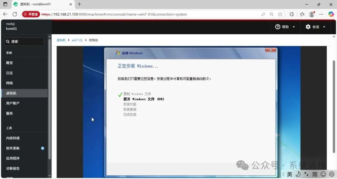The image size is (337, 179).
Task: Open browser tab actions menu icon
Action: tap(5, 4)
